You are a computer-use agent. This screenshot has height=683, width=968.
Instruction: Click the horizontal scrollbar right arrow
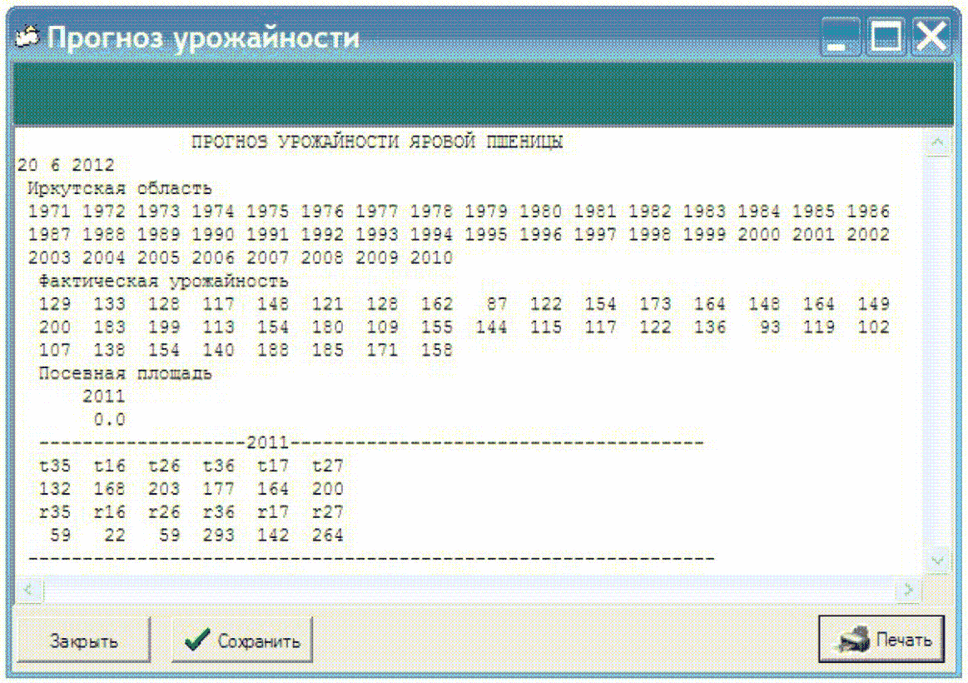(x=909, y=590)
